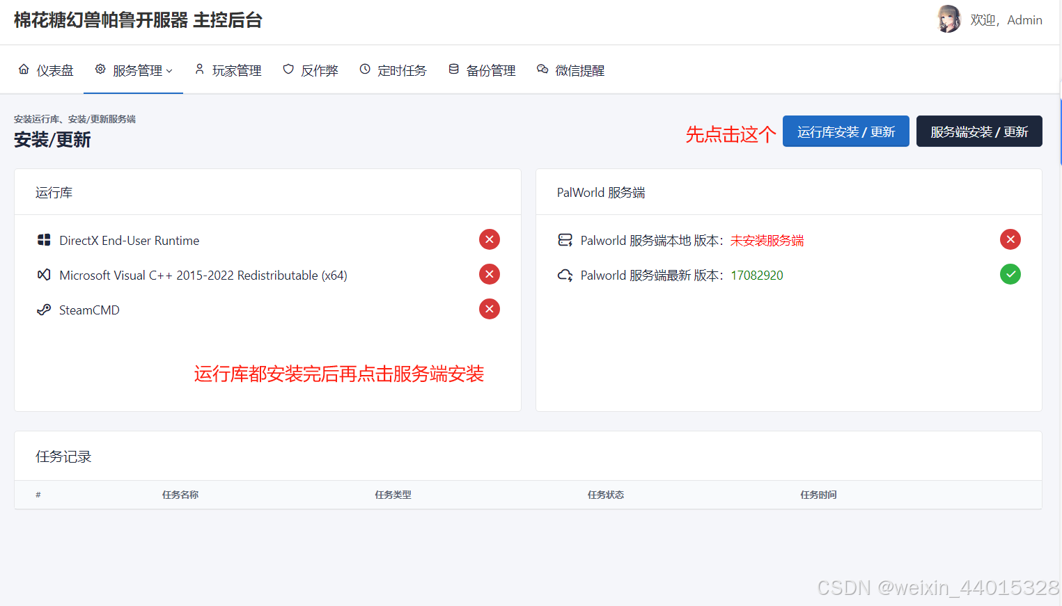Click the DirectX End-User Runtime text
Image resolution: width=1062 pixels, height=606 pixels.
[130, 240]
